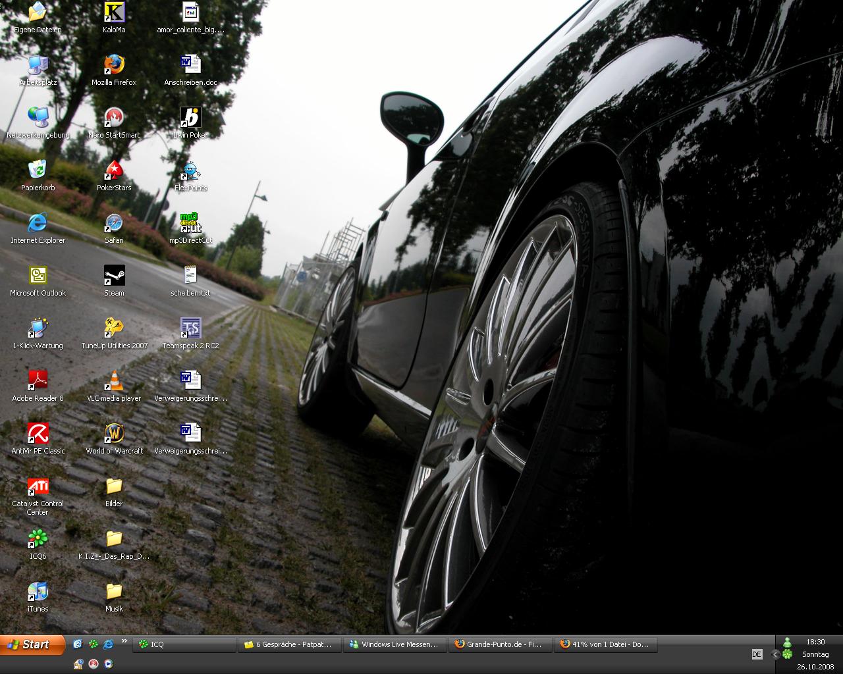Viewport: 843px width, 674px height.
Task: Select the Teamspeak 2 RC2 icon
Action: [190, 328]
